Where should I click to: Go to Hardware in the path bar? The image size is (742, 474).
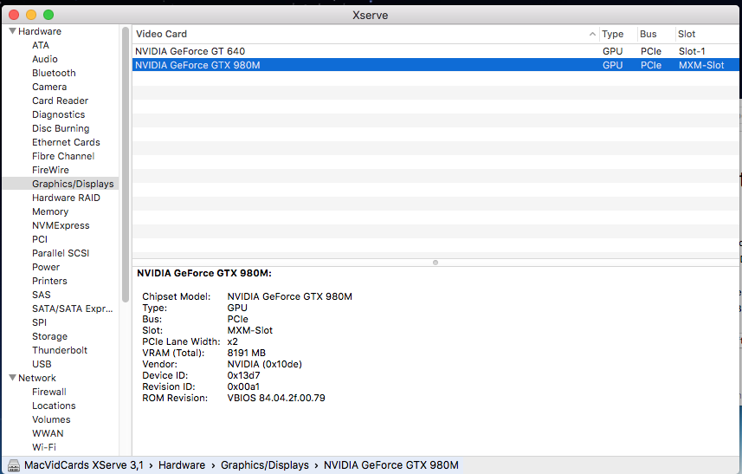(182, 465)
